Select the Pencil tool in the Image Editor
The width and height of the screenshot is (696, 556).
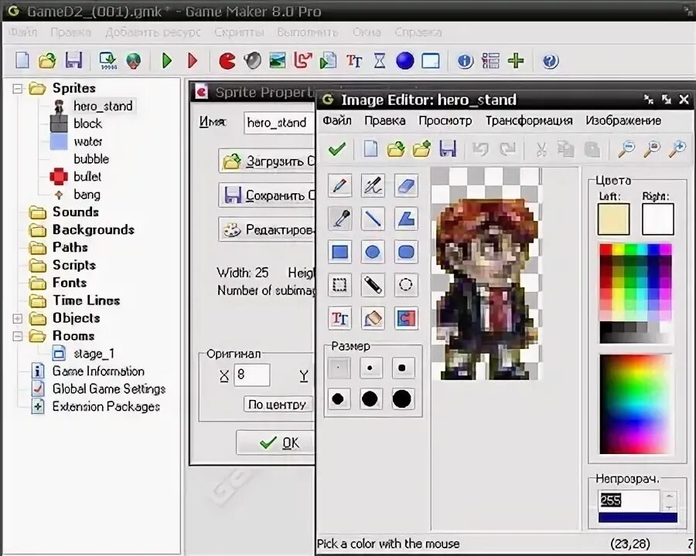pos(339,185)
